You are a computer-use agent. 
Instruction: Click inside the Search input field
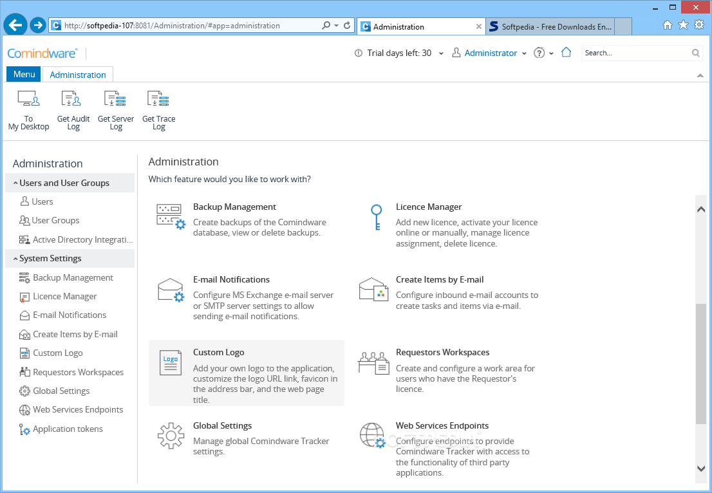[x=636, y=53]
